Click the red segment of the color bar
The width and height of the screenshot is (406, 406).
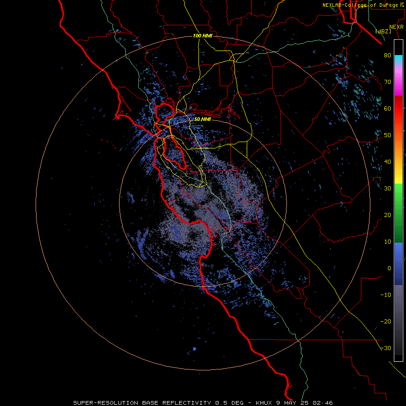coord(398,109)
